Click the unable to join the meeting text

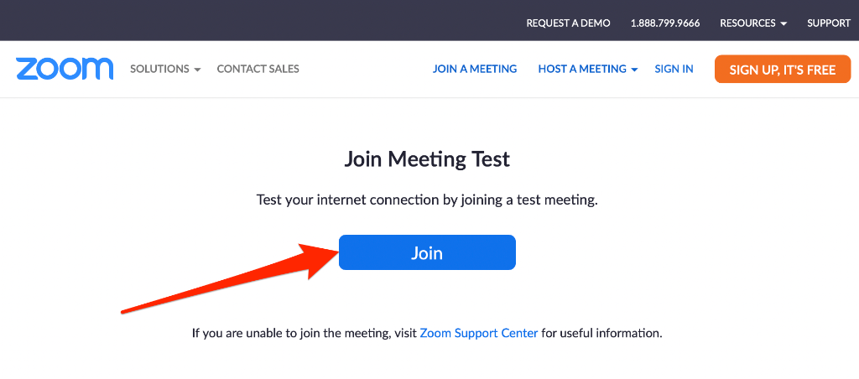[x=304, y=333]
